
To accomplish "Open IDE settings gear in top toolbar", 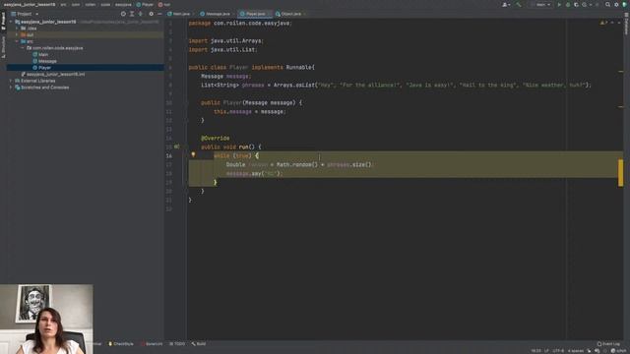I will point(616,4).
